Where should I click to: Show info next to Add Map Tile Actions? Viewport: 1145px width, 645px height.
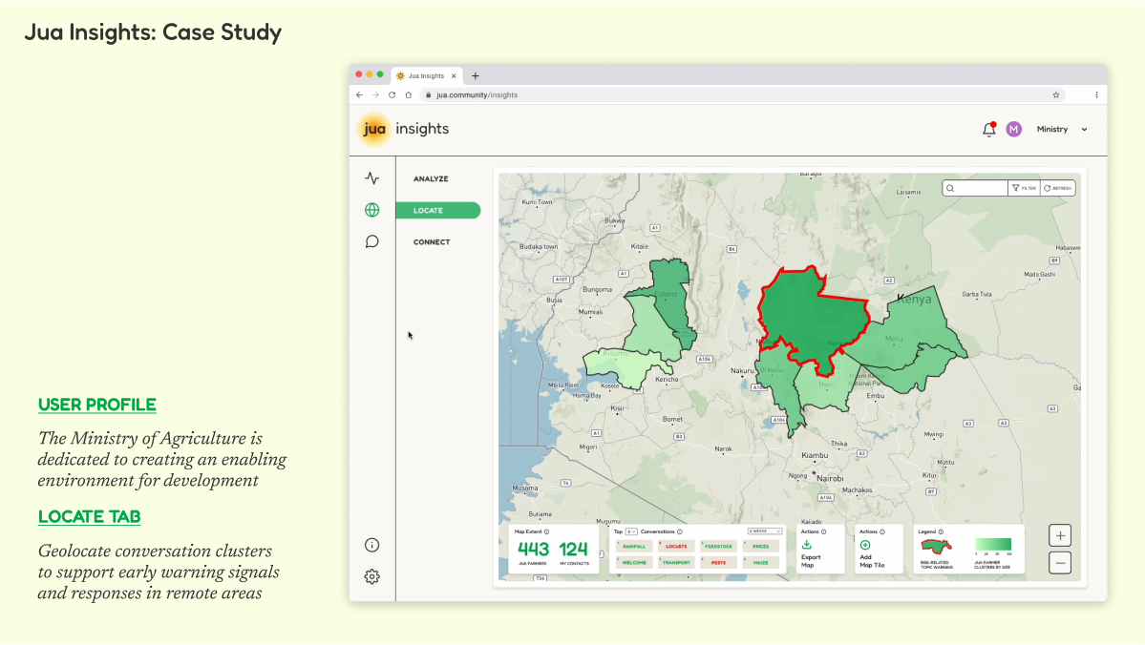click(x=882, y=531)
